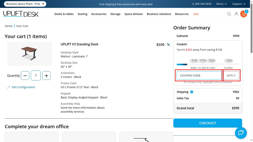
Task: Open the Seating menu
Action: (x=82, y=14)
